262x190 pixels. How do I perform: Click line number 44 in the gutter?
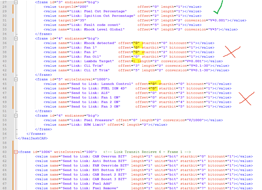[5, 79]
